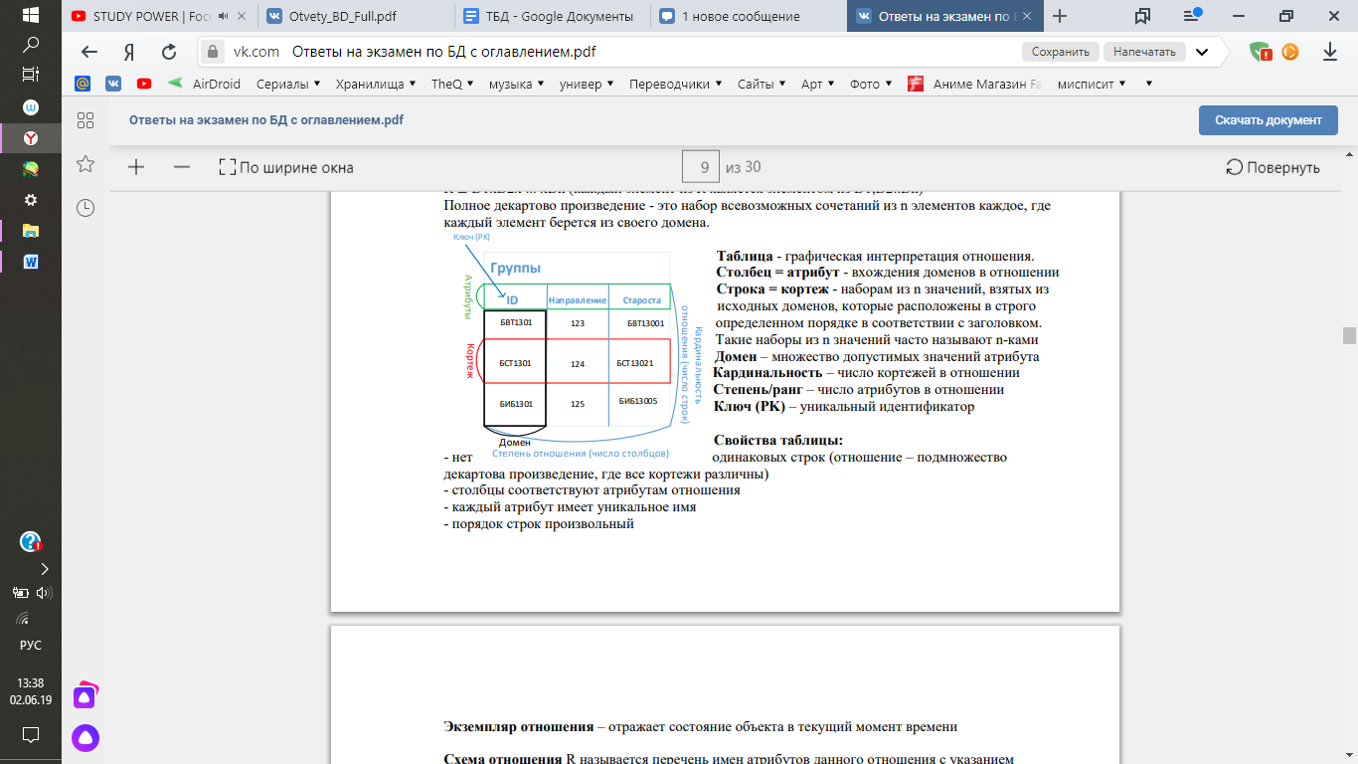The width and height of the screenshot is (1358, 764).
Task: Click the padlock site security icon
Action: [x=212, y=52]
